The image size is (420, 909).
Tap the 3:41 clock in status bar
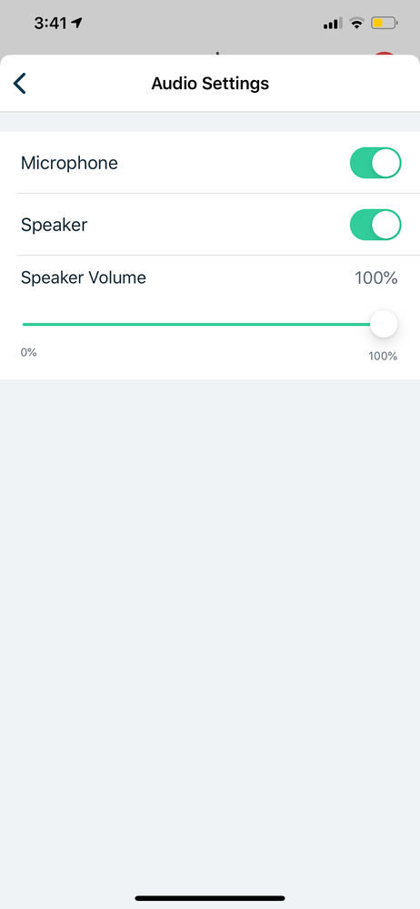tap(50, 23)
